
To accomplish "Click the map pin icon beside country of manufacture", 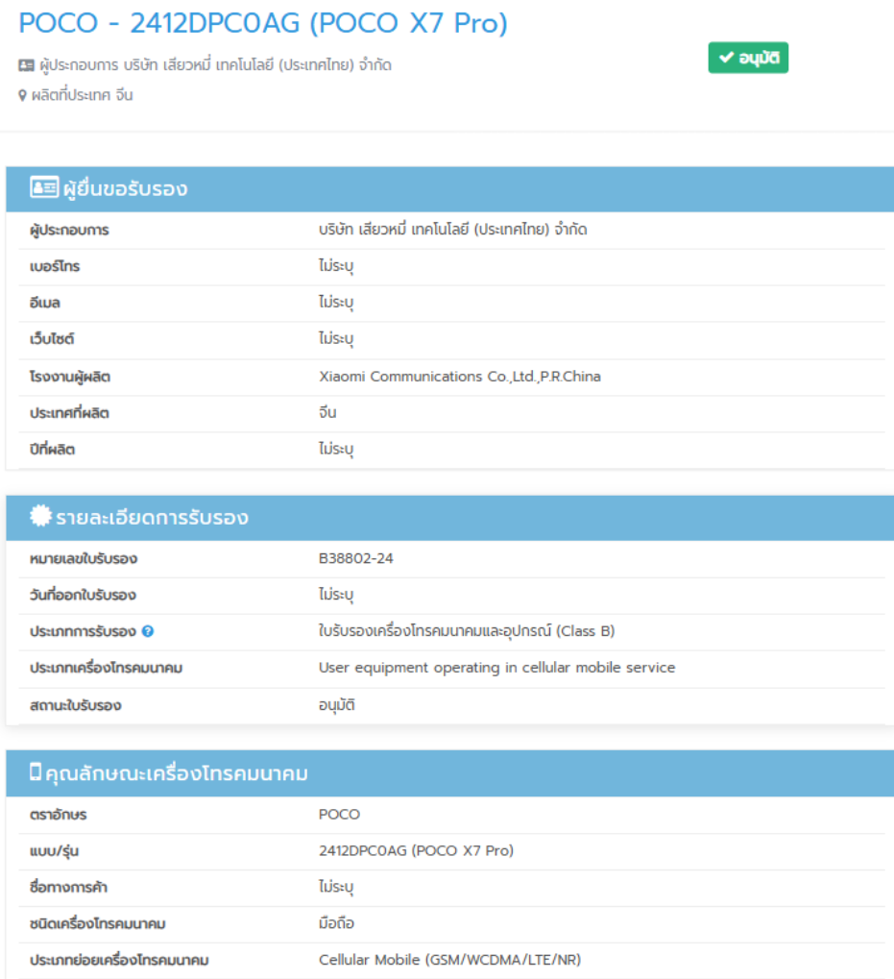I will tap(22, 95).
